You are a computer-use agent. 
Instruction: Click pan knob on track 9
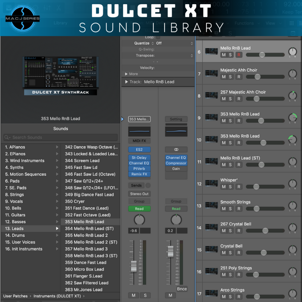(292, 117)
